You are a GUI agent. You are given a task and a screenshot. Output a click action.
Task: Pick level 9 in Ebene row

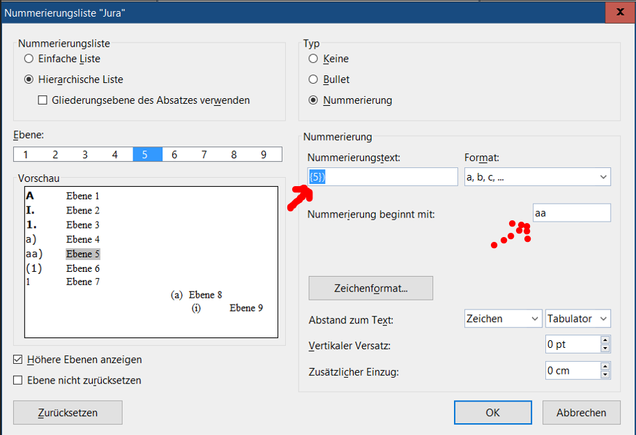pyautogui.click(x=264, y=155)
